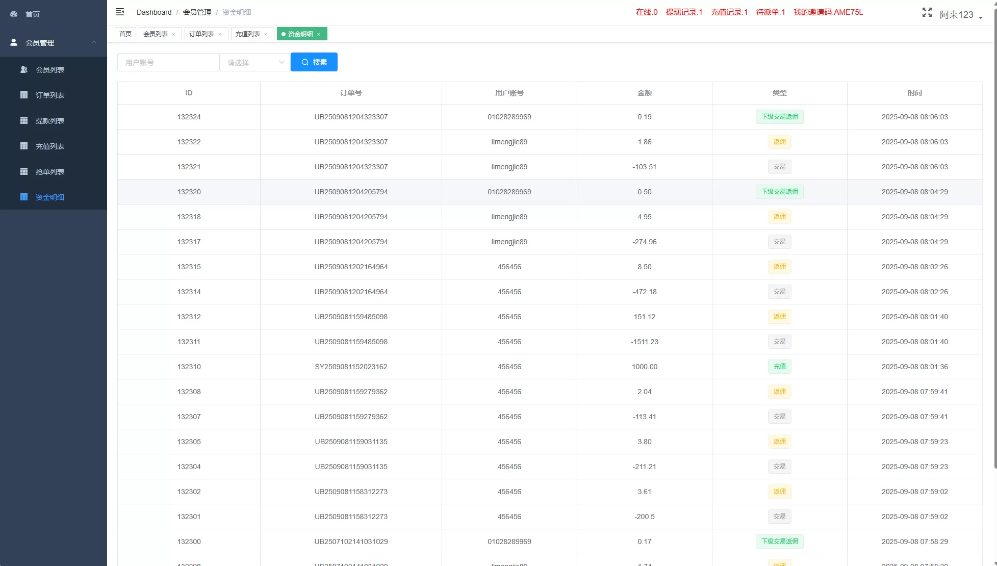This screenshot has width=997, height=566.
Task: Select 资金明细 in the sidebar
Action: pos(49,197)
